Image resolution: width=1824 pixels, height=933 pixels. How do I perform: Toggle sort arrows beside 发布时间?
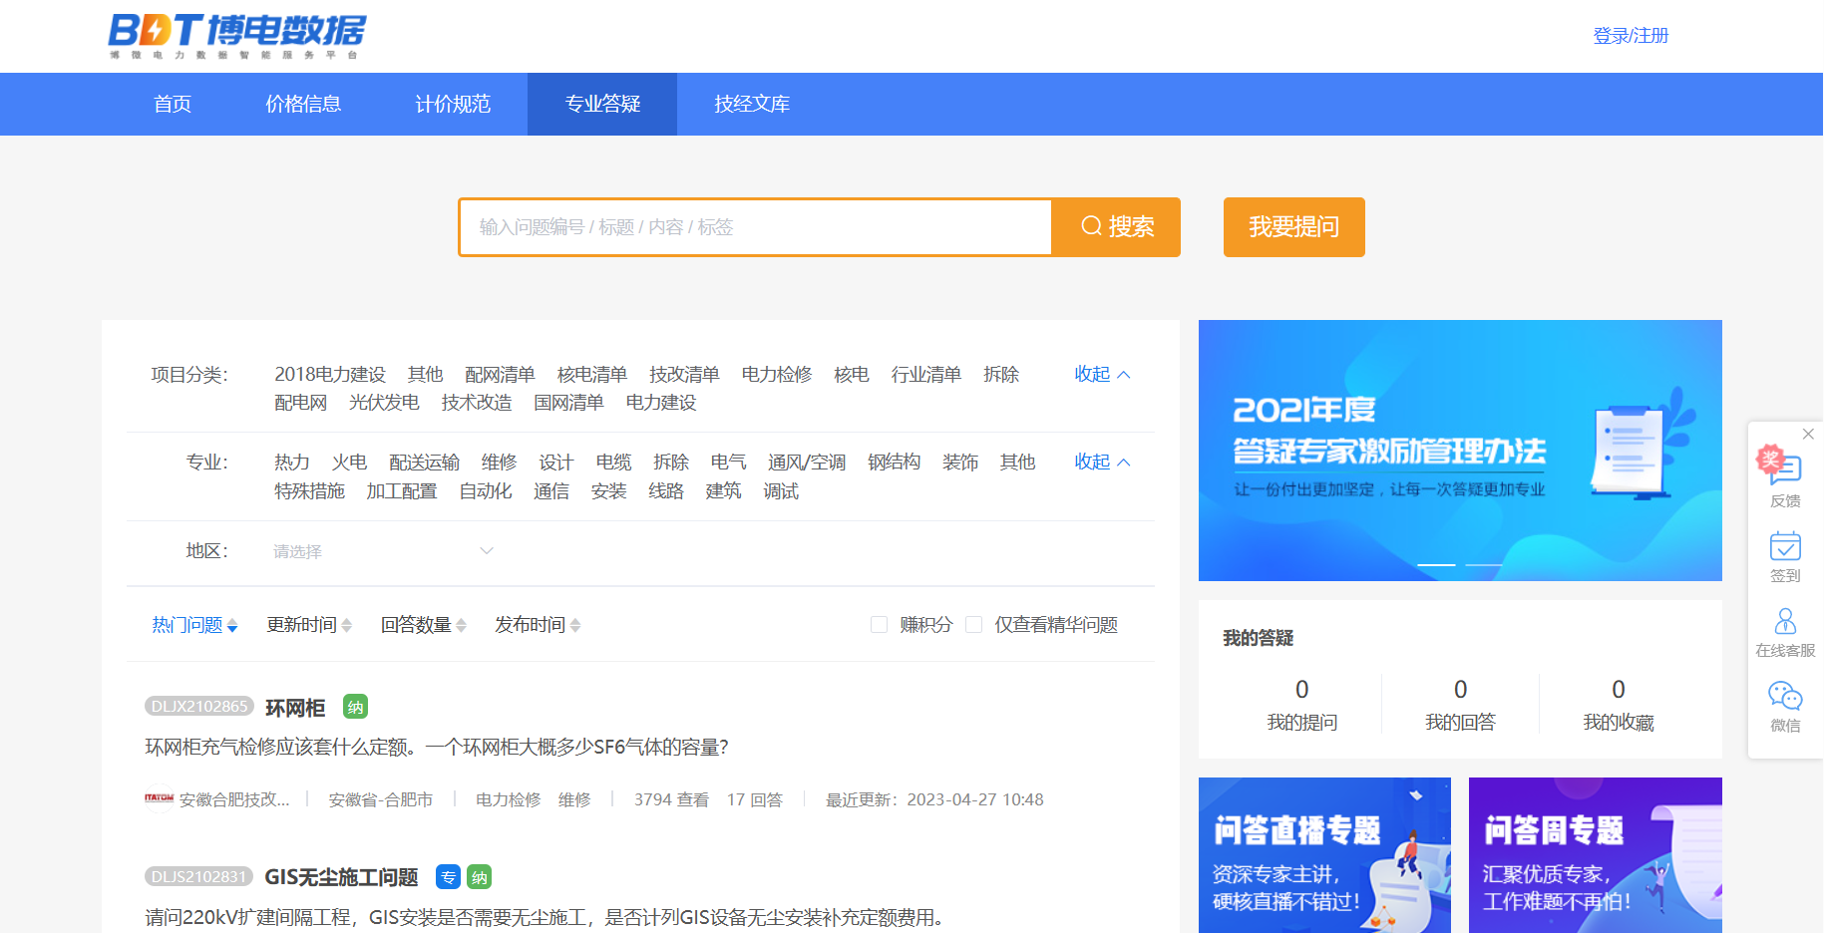pyautogui.click(x=575, y=626)
